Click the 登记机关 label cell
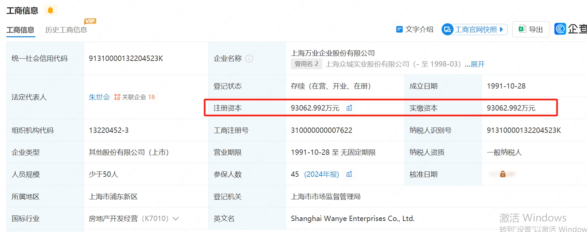Screen dimensions: 587x232 point(247,196)
